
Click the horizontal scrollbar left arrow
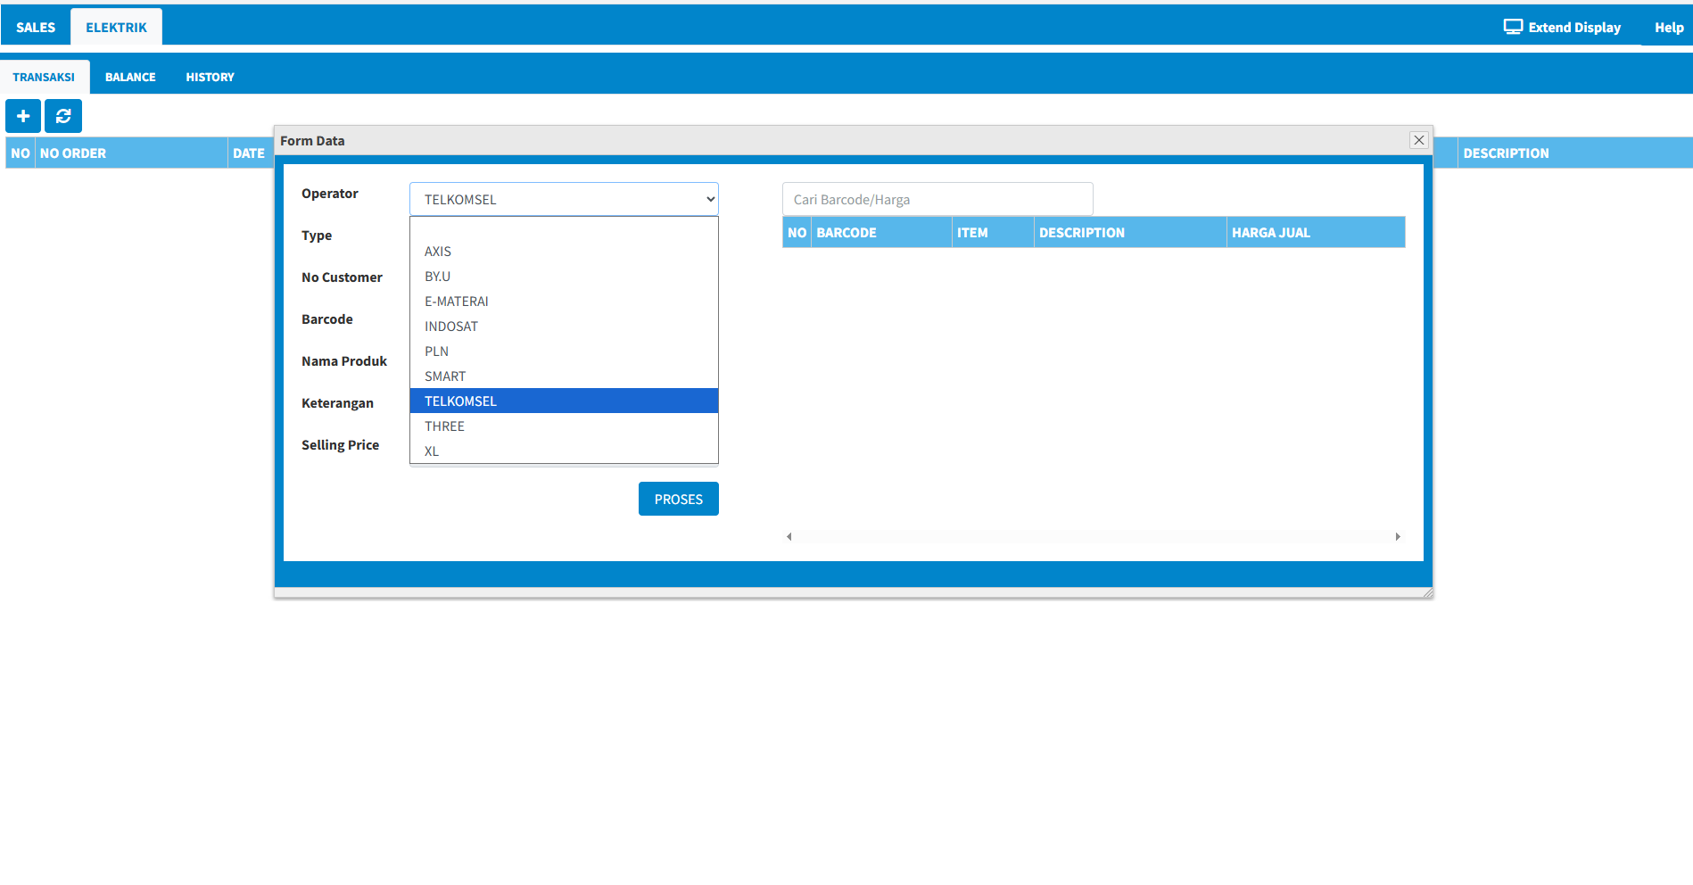[x=789, y=536]
